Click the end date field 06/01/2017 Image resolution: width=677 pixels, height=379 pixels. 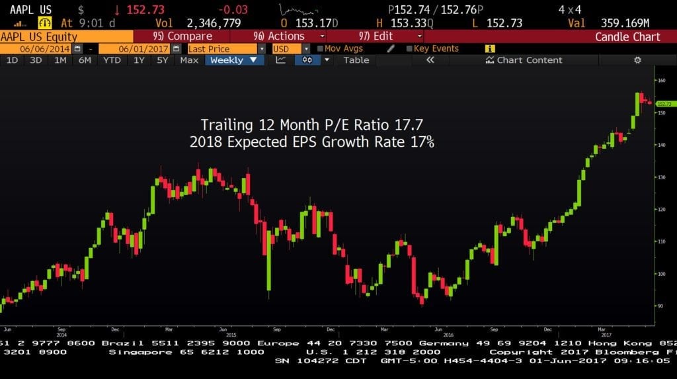[135, 49]
